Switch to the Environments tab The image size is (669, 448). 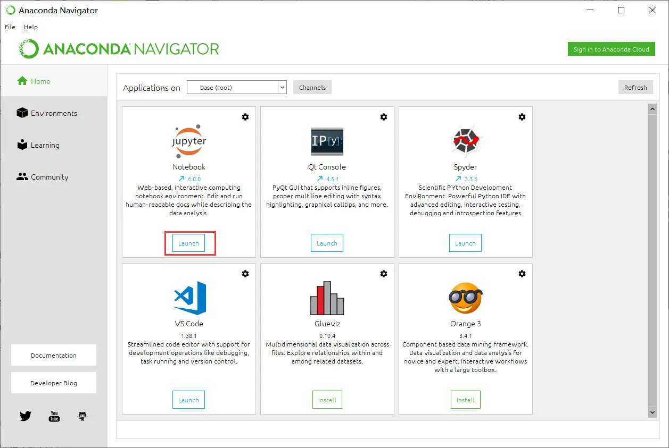pos(54,113)
